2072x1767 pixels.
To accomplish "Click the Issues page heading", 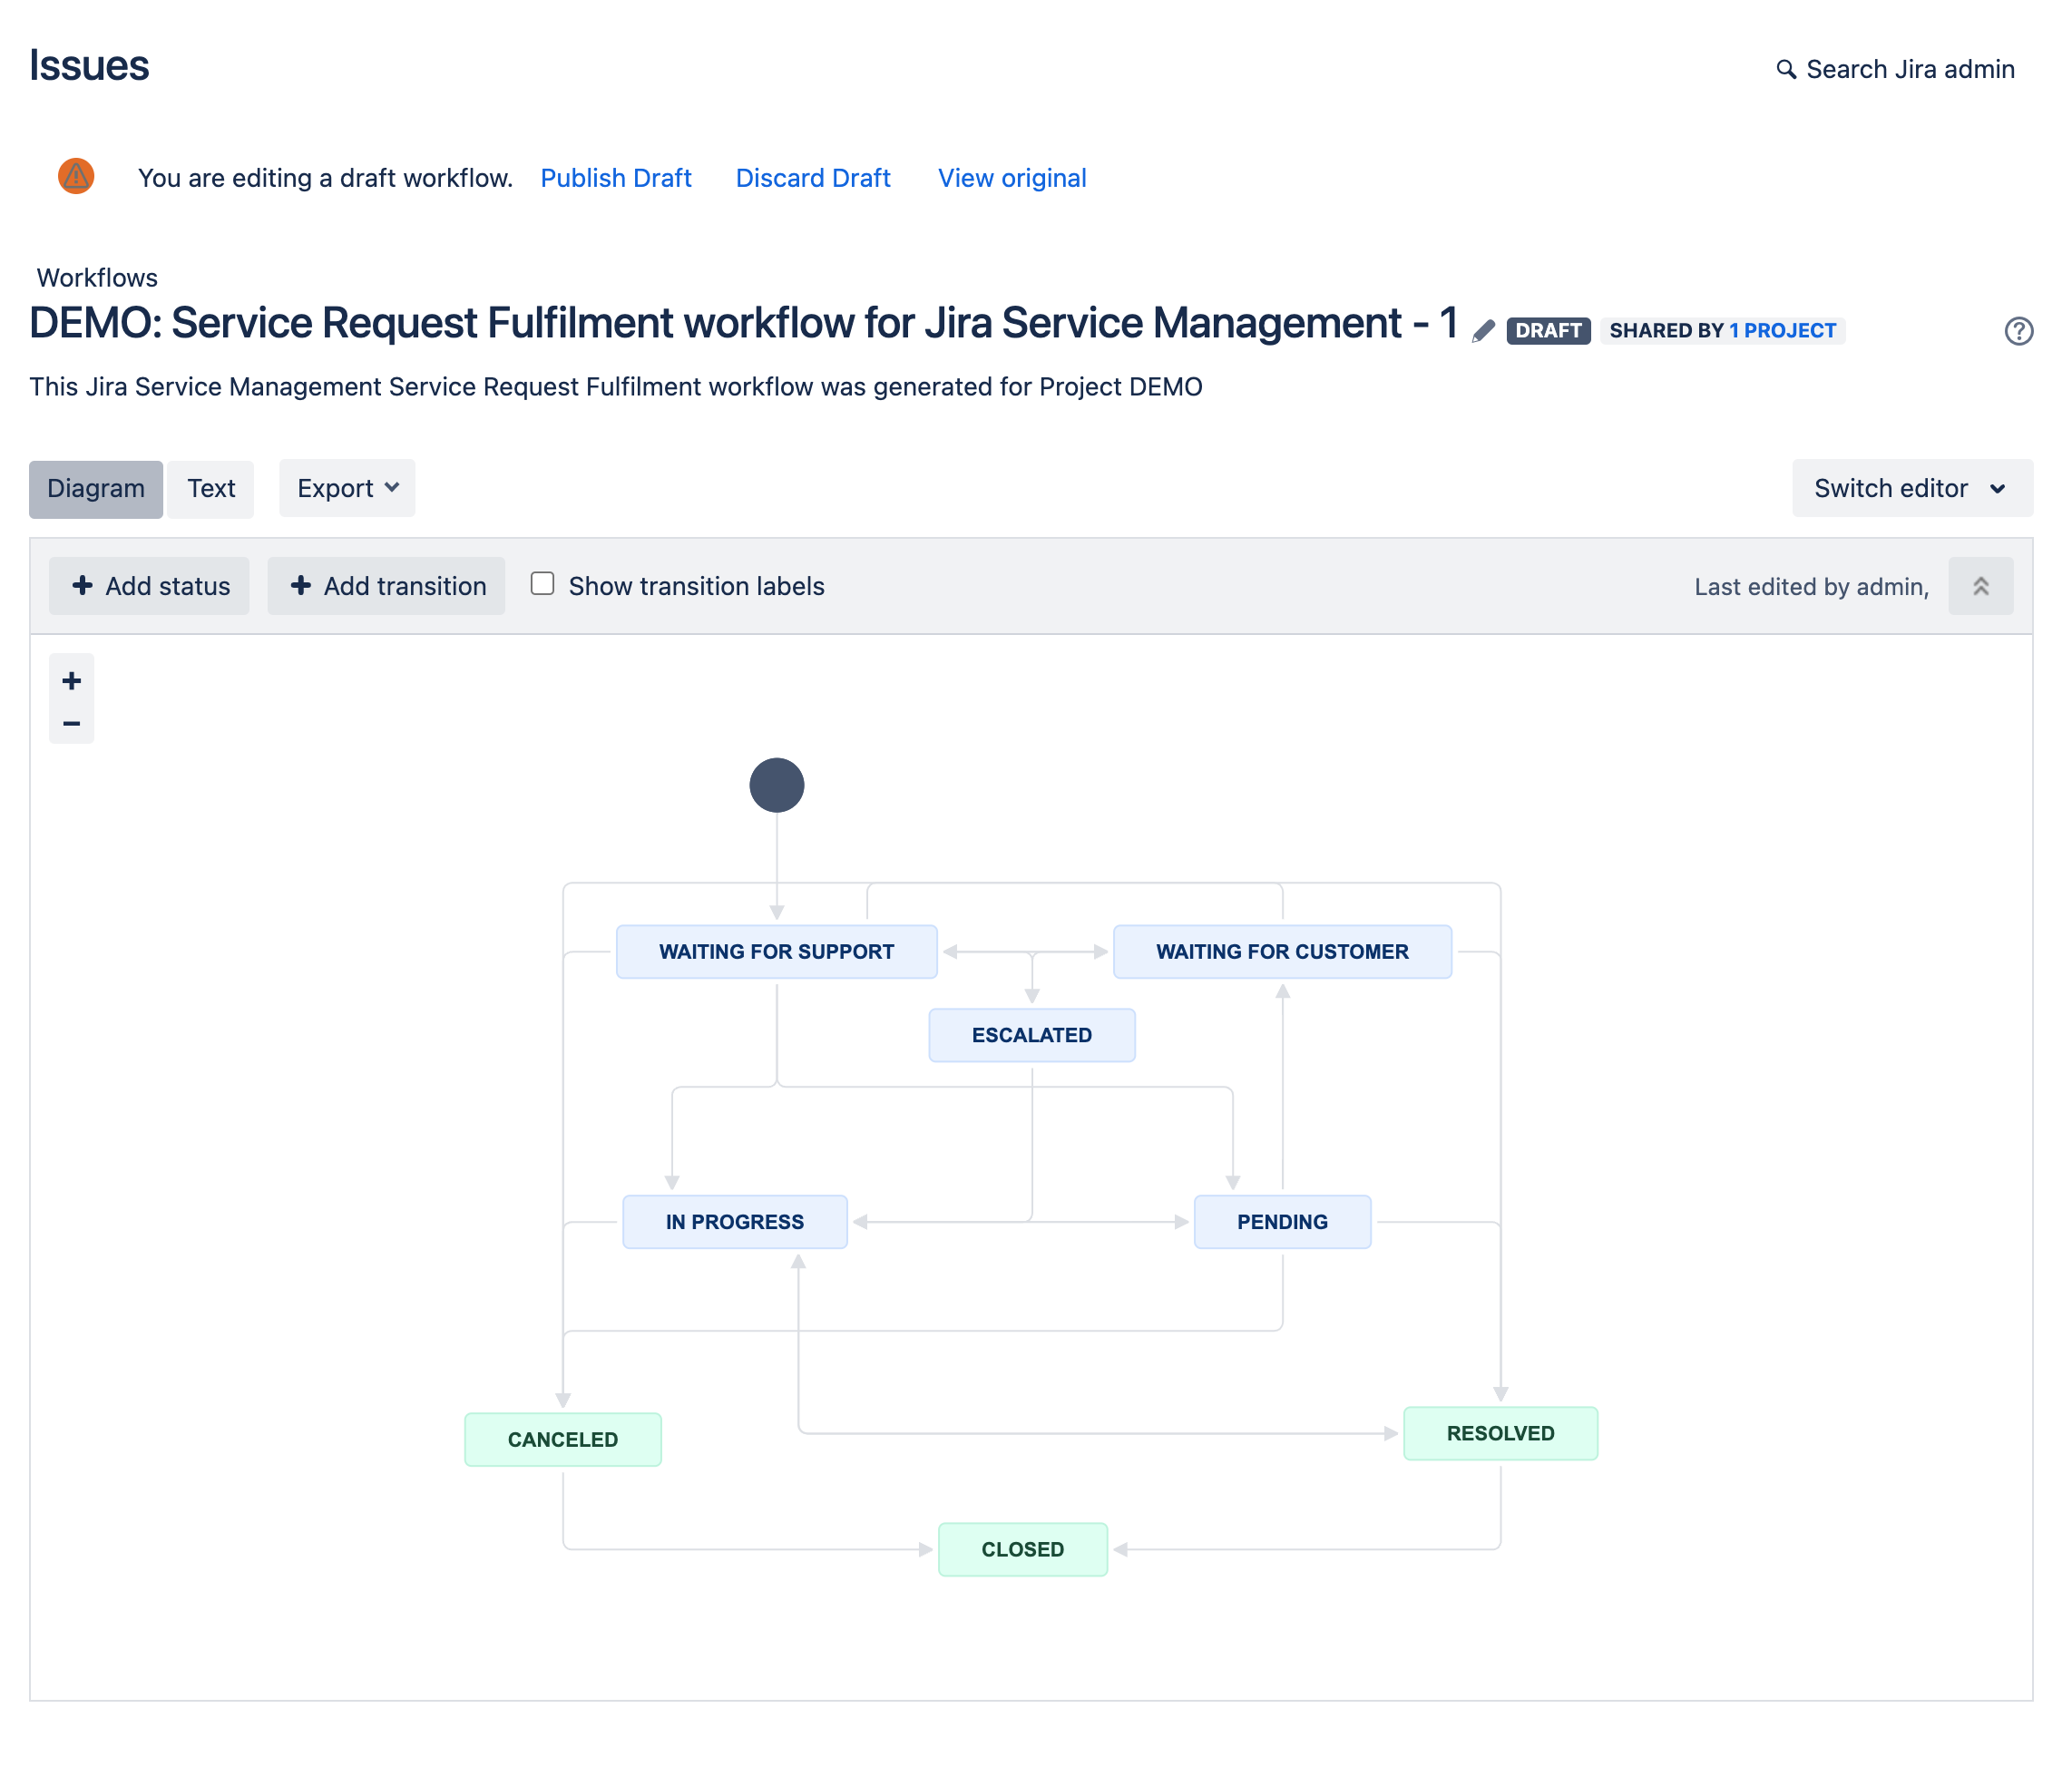I will [x=89, y=66].
